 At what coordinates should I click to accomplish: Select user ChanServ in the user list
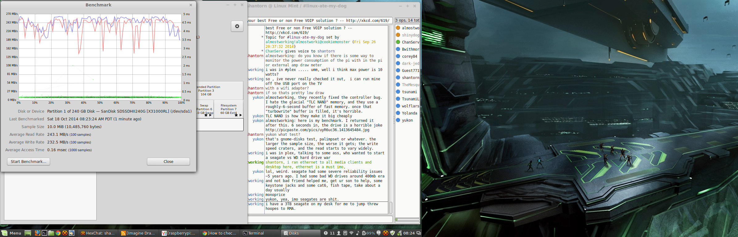[407, 42]
